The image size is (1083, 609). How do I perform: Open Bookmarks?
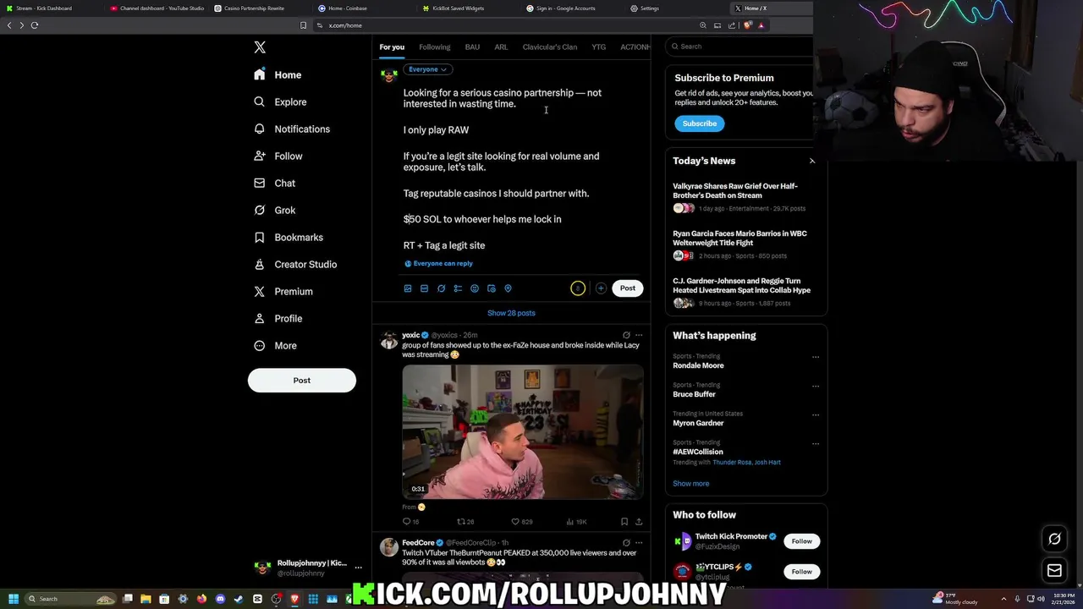tap(289, 237)
